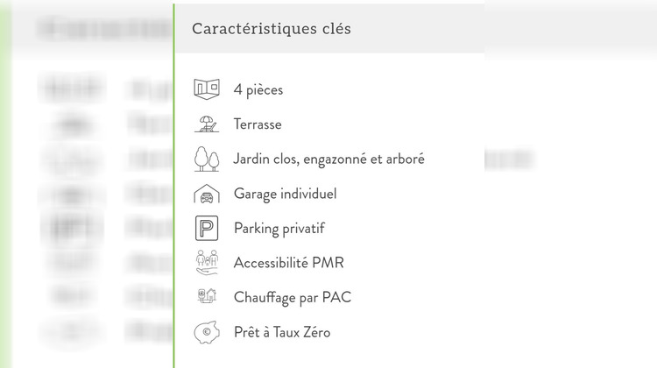This screenshot has height=368, width=657.
Task: Click the "Caractéristiques clés" header
Action: coord(272,29)
